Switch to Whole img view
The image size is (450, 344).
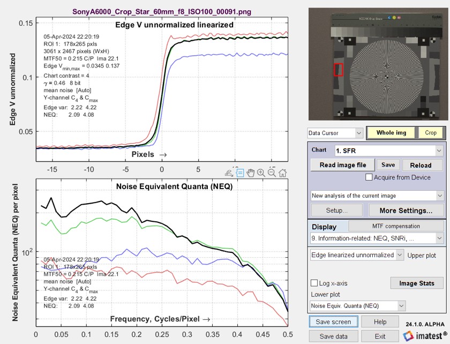(x=391, y=133)
